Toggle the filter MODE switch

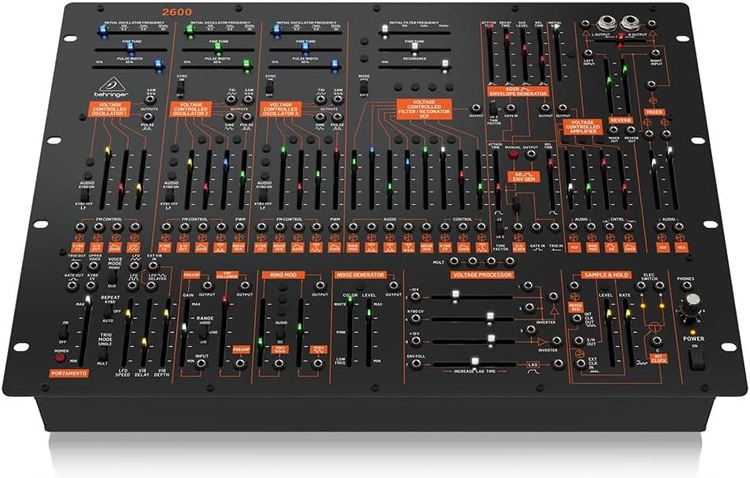click(x=363, y=86)
